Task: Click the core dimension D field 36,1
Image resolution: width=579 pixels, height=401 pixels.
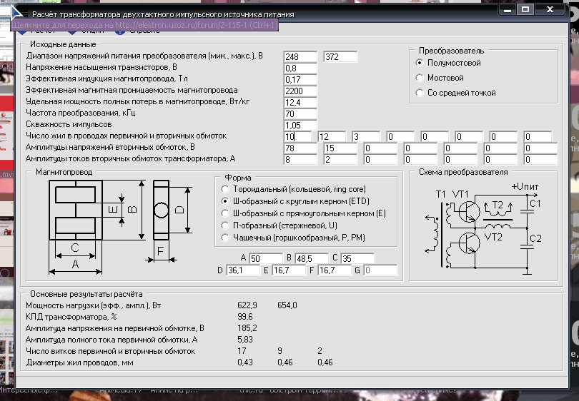Action: 242,270
